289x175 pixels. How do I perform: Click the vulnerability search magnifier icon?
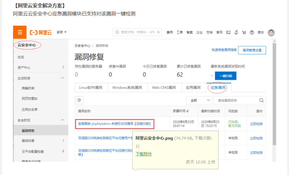pos(261,100)
